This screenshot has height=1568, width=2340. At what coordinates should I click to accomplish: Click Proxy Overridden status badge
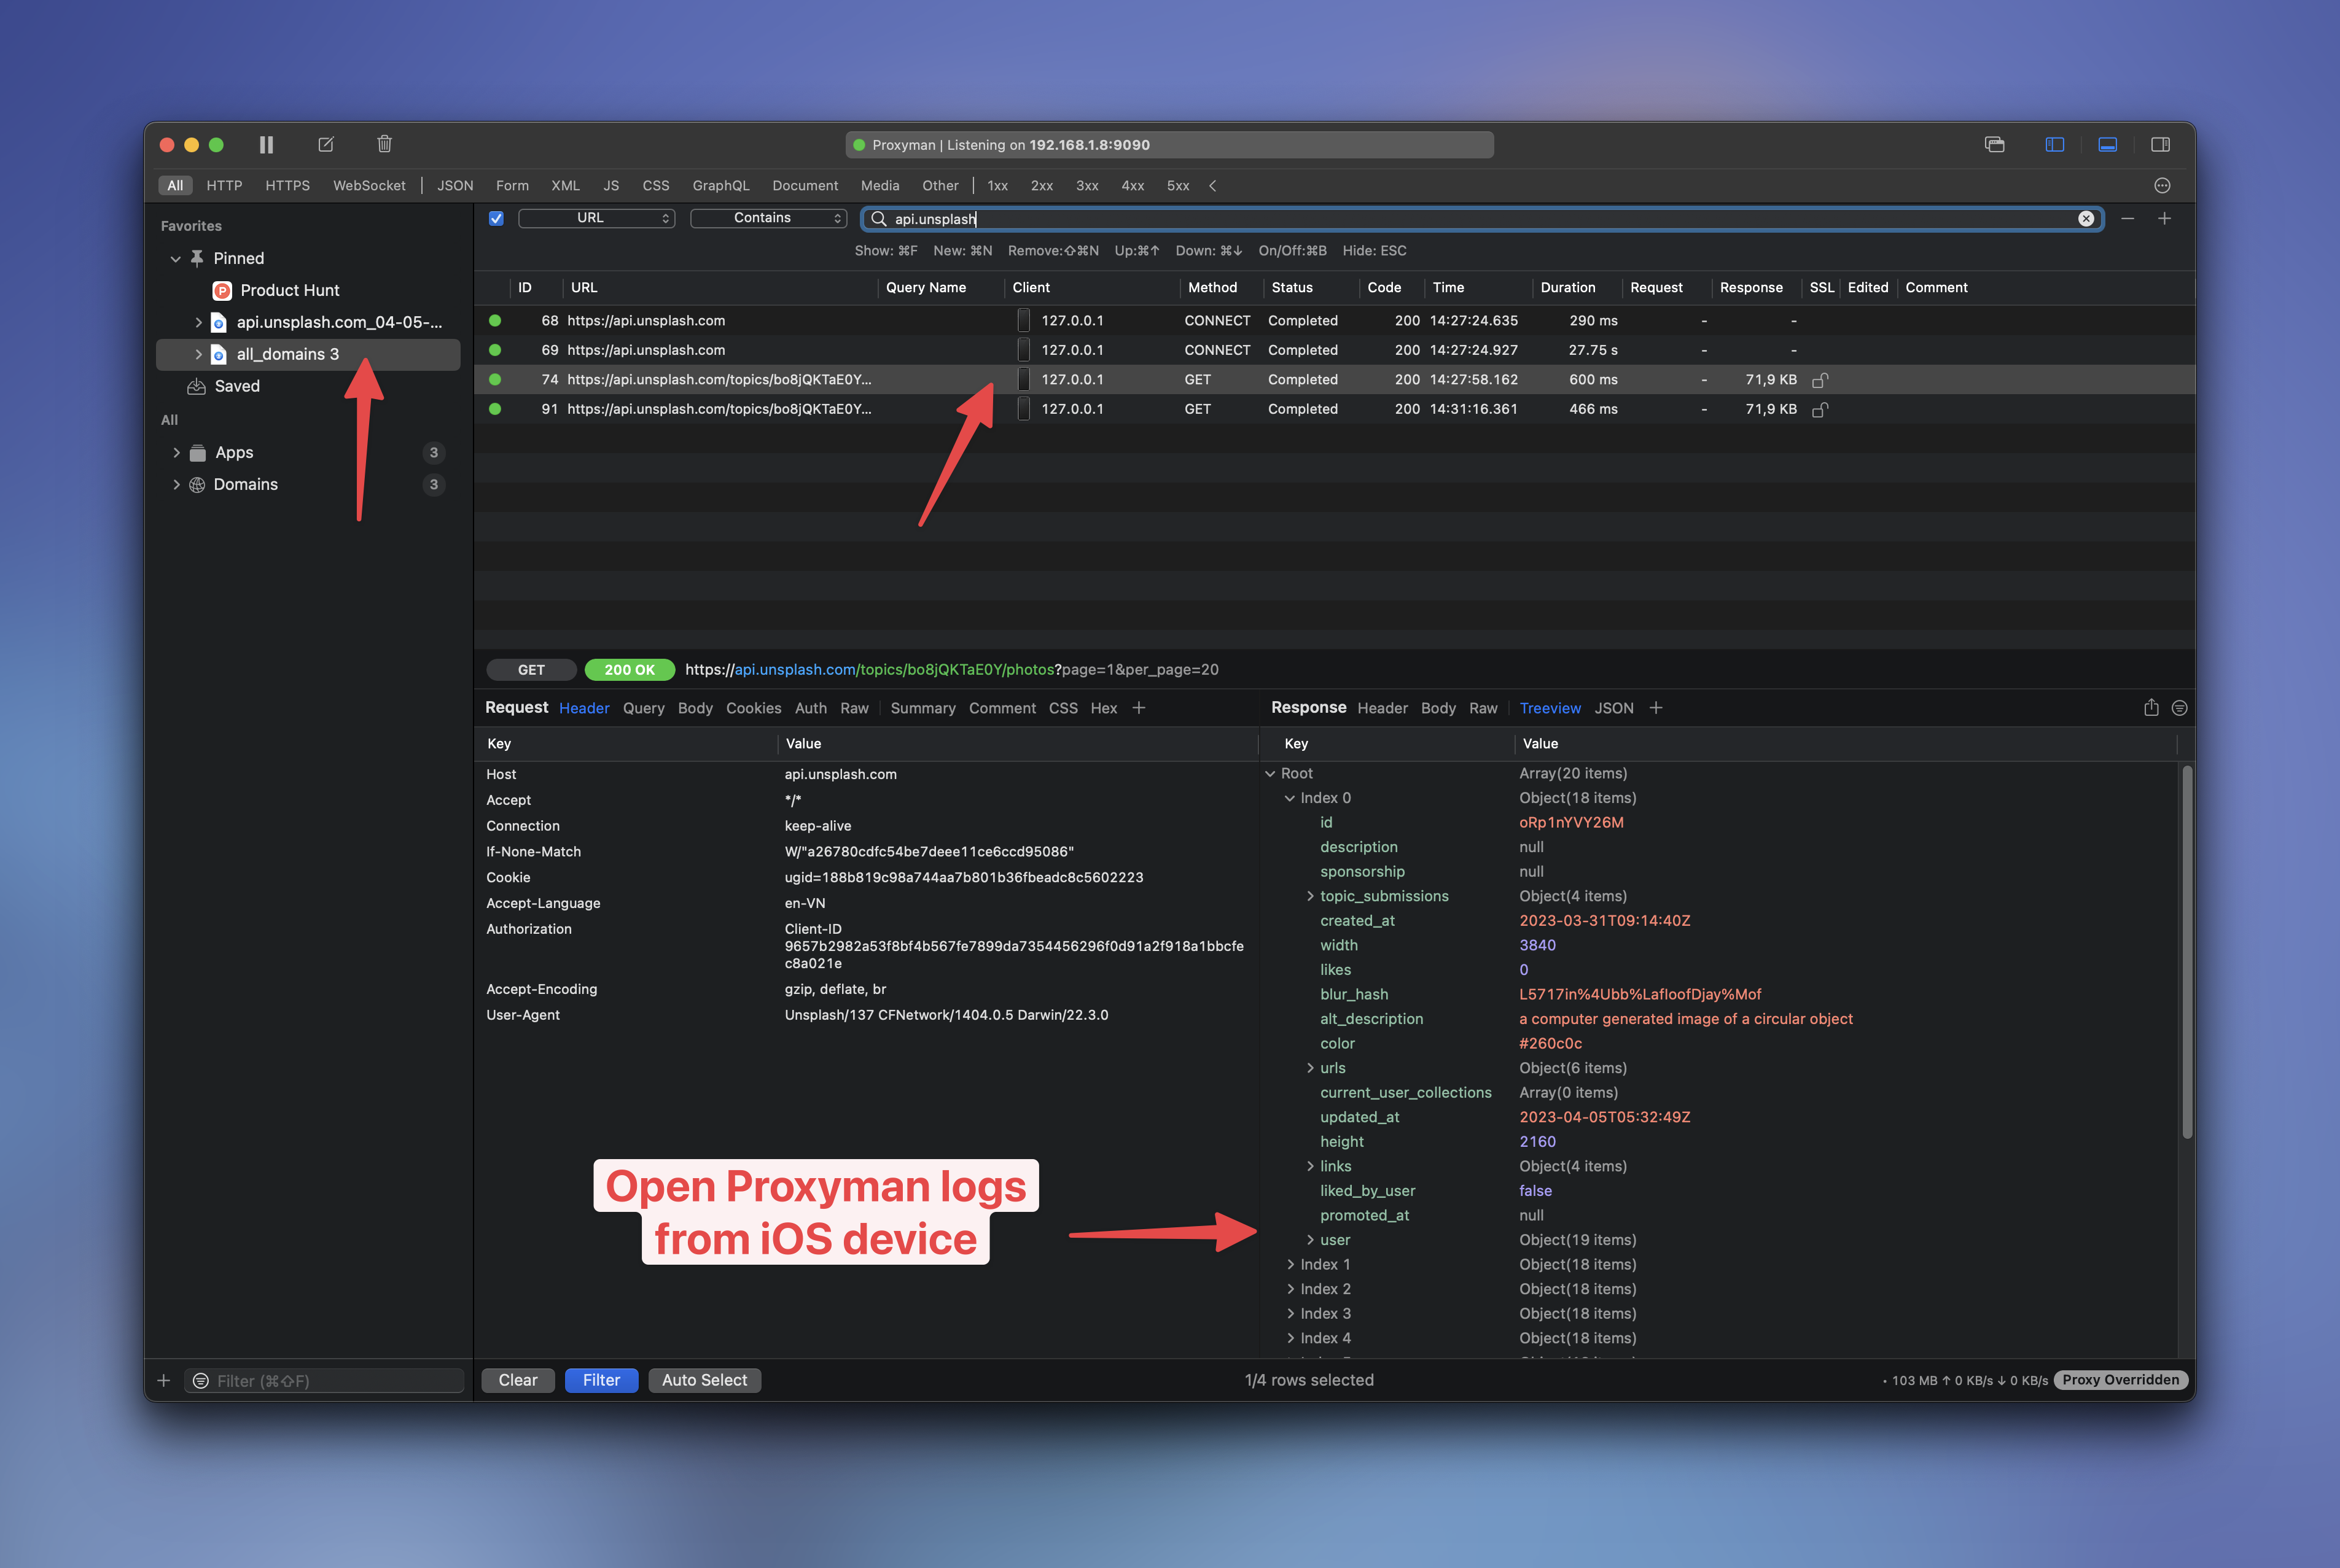[2120, 1380]
